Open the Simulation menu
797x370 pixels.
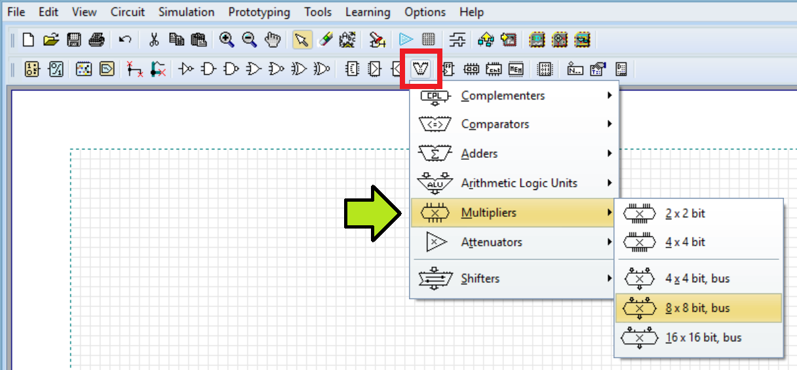186,12
